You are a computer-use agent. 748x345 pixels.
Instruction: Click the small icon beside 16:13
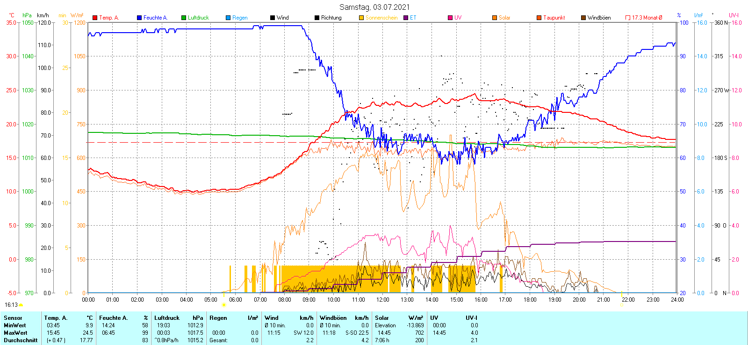[x=21, y=305]
